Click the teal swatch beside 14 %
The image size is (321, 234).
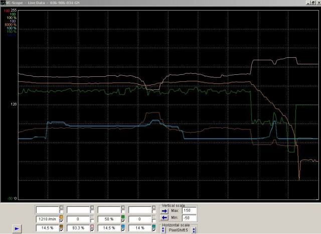point(154,225)
